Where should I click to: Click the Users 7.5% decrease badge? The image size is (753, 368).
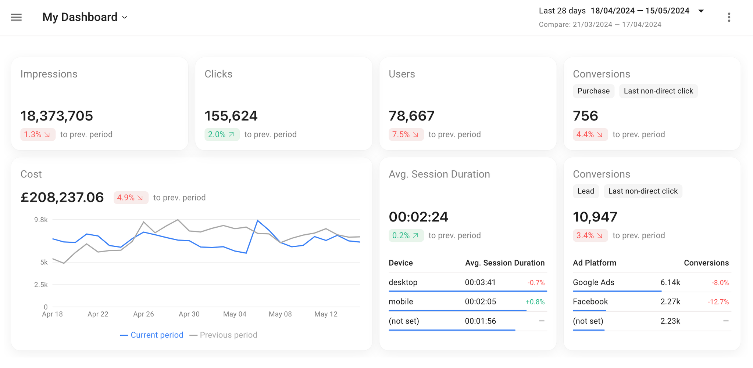[x=406, y=134]
